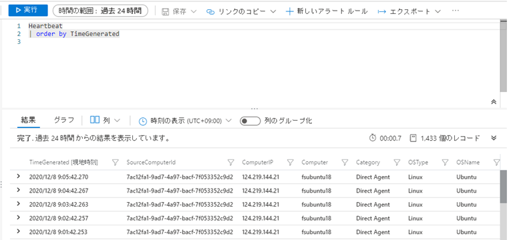Click query line 1 Heartbeat
The image size is (511, 240).
pos(45,26)
